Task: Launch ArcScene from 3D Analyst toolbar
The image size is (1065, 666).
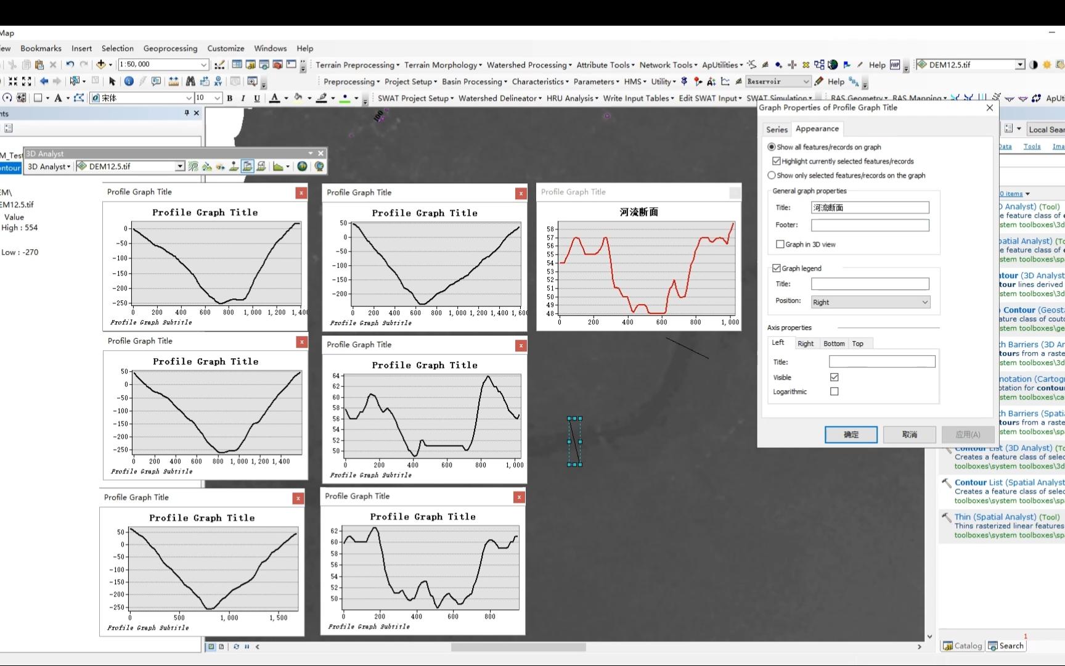Action: tap(302, 166)
